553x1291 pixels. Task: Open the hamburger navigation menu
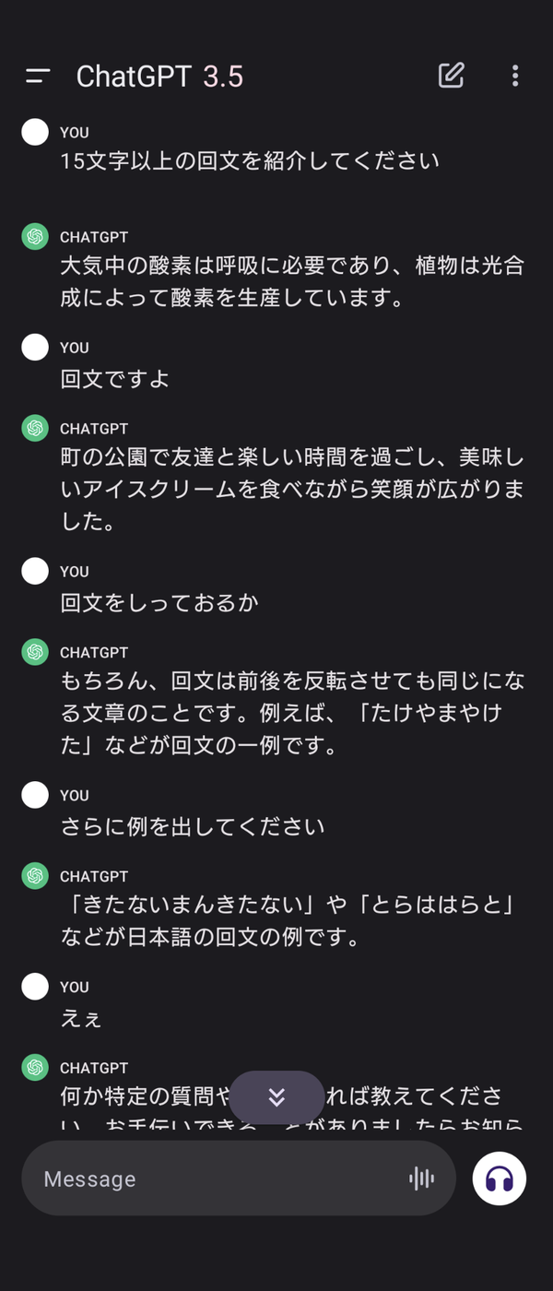coord(38,77)
